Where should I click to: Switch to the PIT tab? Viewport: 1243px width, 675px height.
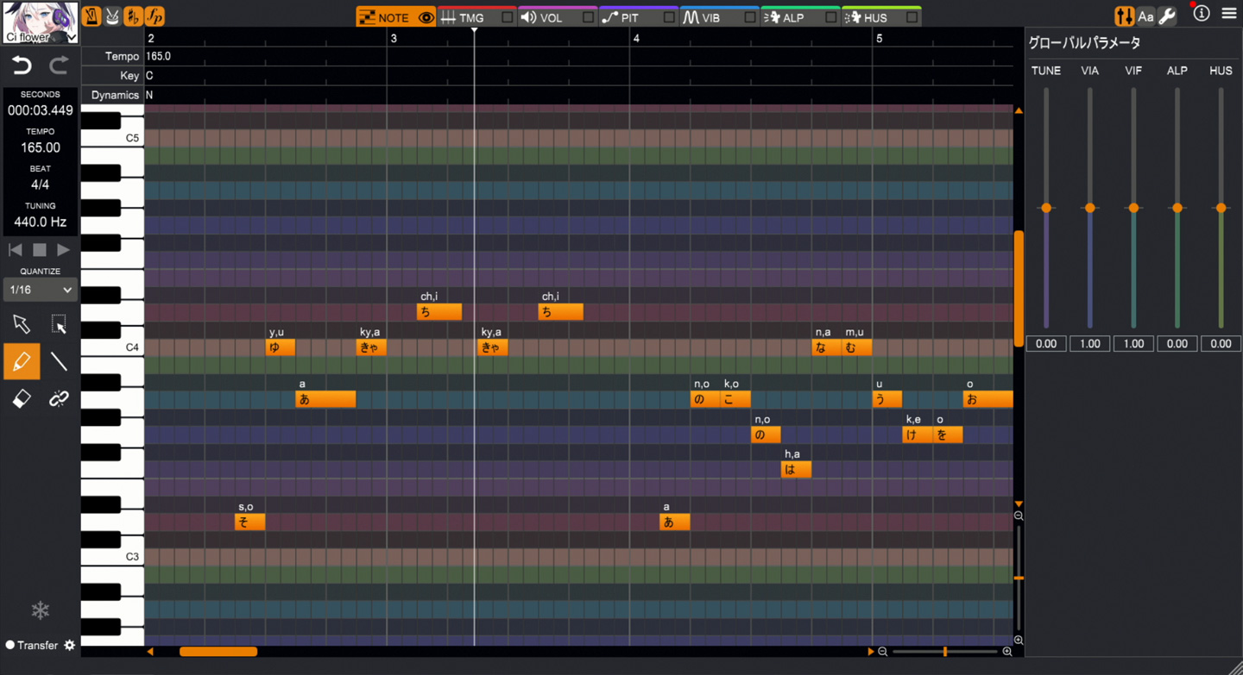point(630,17)
